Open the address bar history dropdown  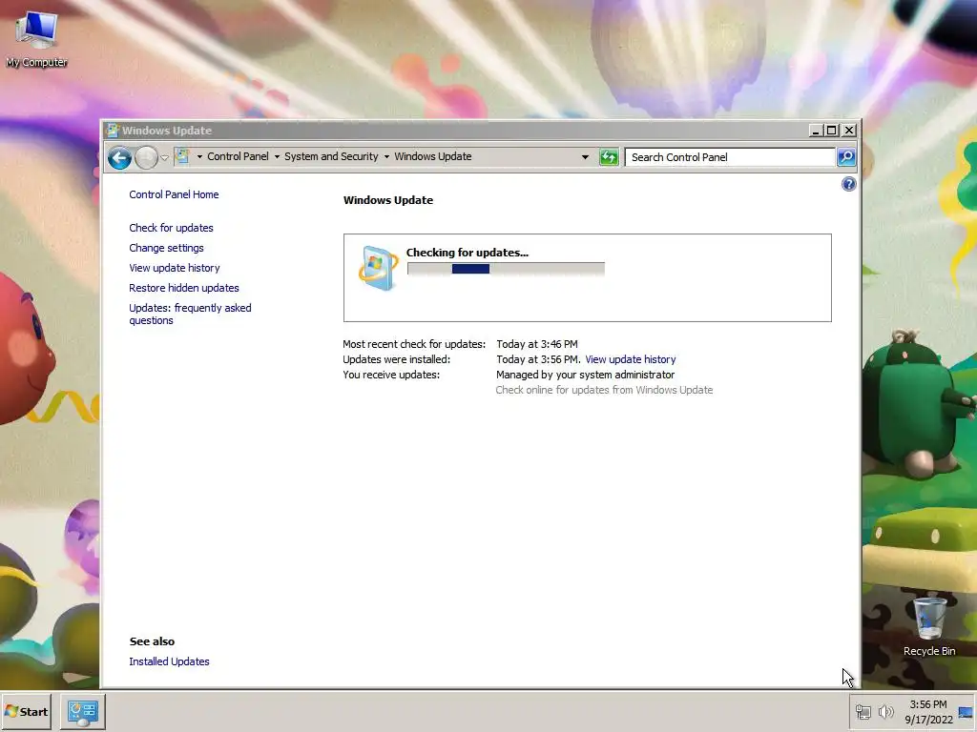pos(585,157)
